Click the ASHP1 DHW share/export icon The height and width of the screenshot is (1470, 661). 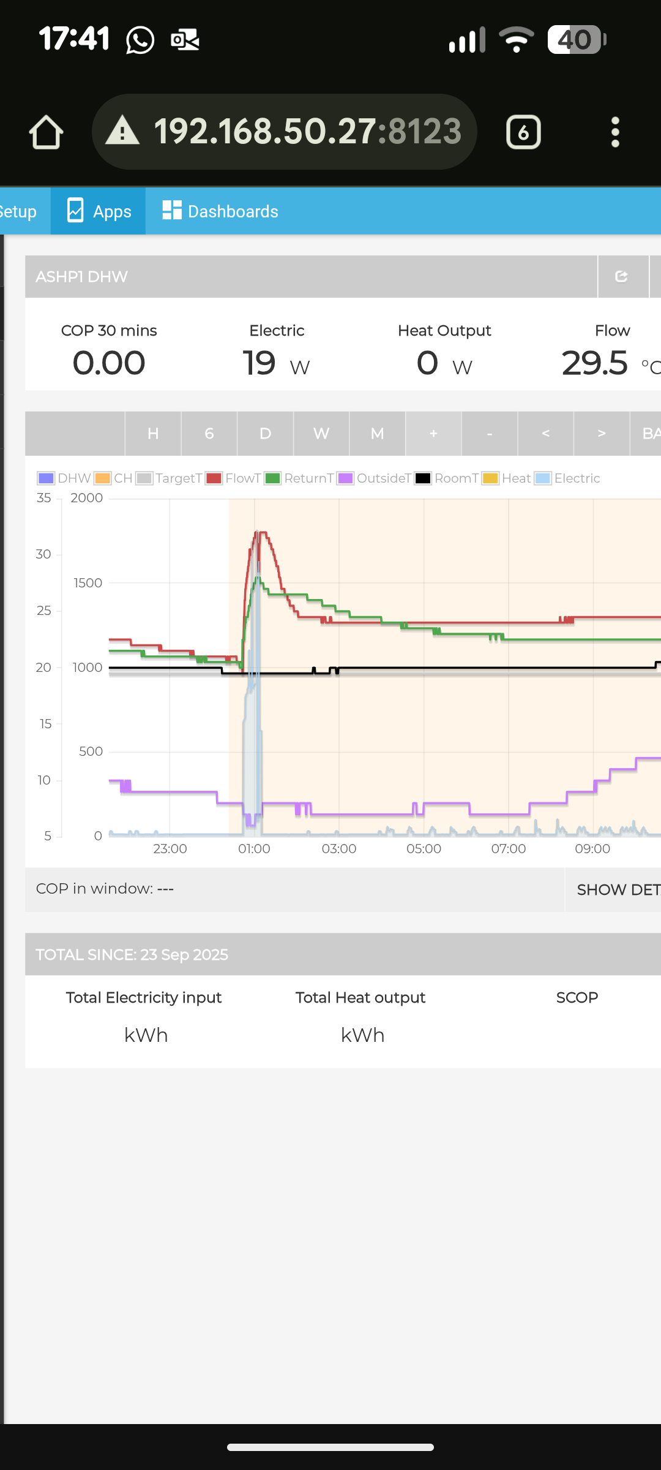click(622, 277)
